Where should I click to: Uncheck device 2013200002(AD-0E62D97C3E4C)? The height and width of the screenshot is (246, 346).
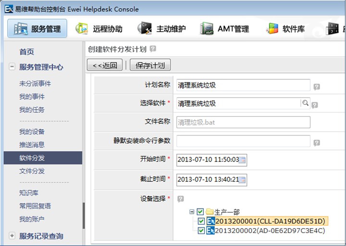[201, 231]
